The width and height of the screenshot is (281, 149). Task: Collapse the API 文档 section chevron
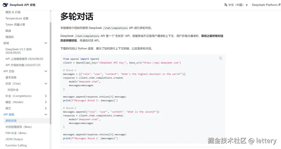coord(46,71)
